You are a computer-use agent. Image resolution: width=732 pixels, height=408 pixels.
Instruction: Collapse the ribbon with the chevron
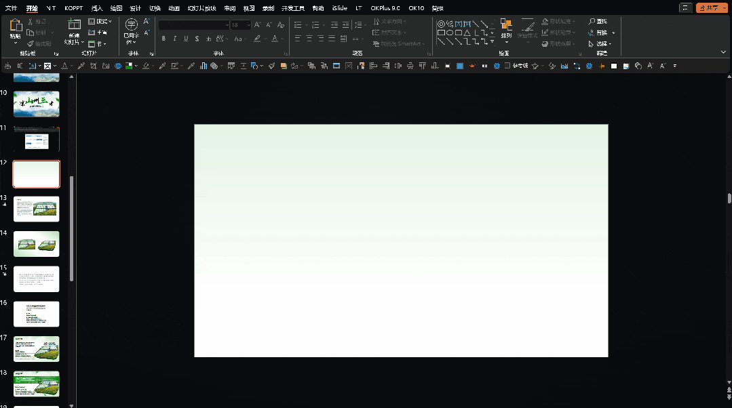723,52
